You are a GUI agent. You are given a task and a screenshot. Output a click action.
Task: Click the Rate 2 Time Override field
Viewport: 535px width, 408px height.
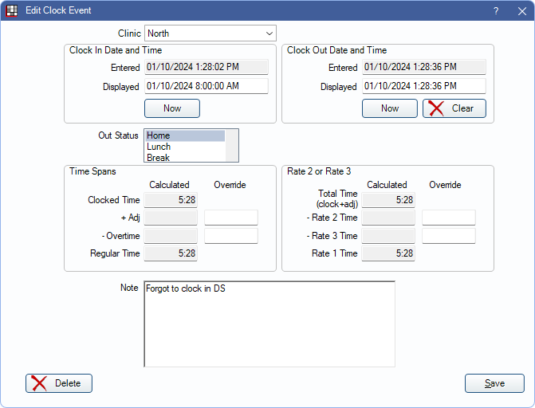pyautogui.click(x=449, y=218)
